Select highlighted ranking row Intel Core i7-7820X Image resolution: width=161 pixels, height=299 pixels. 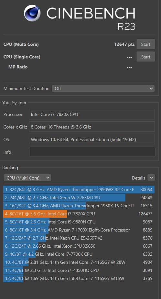(x=79, y=214)
